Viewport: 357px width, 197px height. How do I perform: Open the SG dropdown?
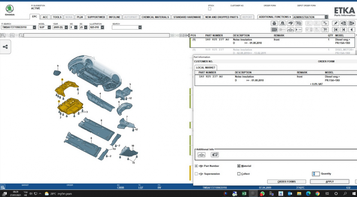[x=86, y=27]
